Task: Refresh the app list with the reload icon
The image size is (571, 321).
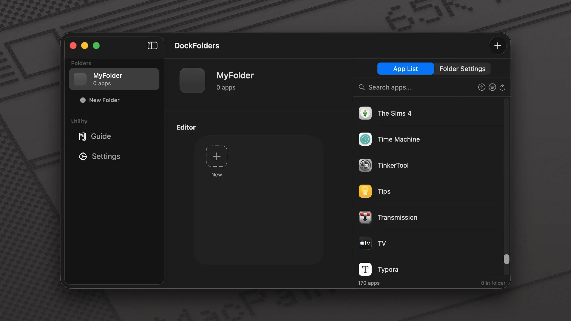Action: pyautogui.click(x=502, y=87)
